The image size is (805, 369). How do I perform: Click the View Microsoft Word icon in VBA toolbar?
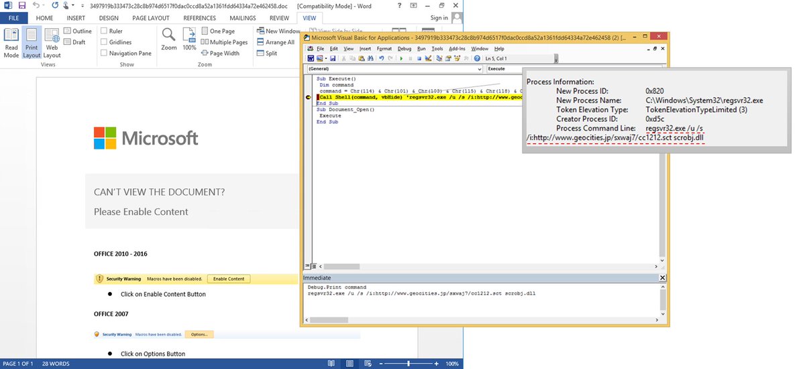pyautogui.click(x=311, y=58)
